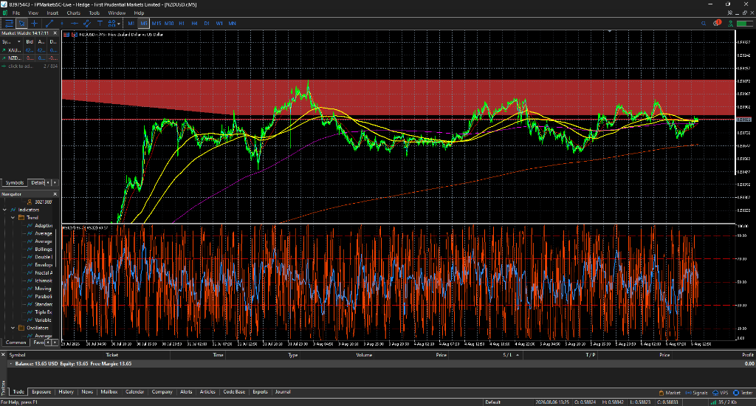Switch chart to H1 timeframe
This screenshot has height=406, width=756.
point(182,23)
